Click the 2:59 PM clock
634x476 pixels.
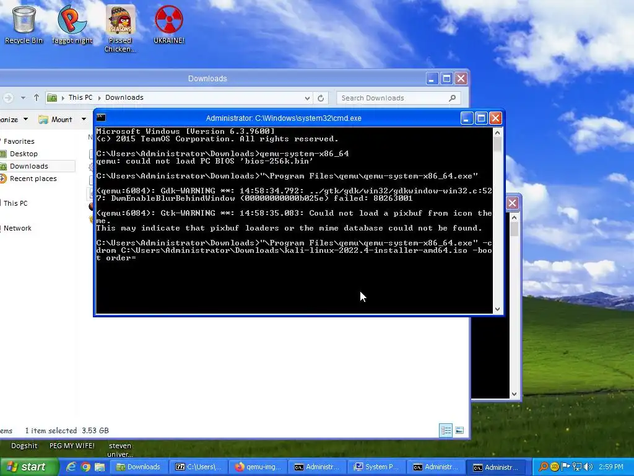coord(611,467)
